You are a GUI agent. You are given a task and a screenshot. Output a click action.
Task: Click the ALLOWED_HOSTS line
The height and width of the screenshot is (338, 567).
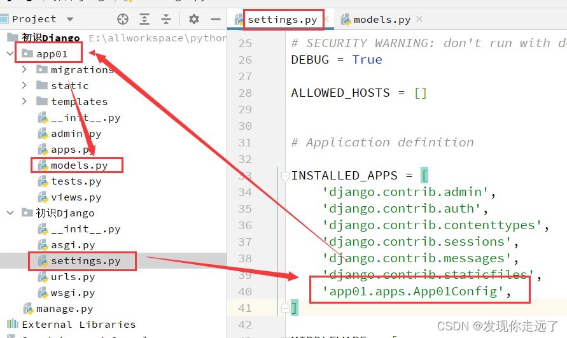tap(359, 93)
